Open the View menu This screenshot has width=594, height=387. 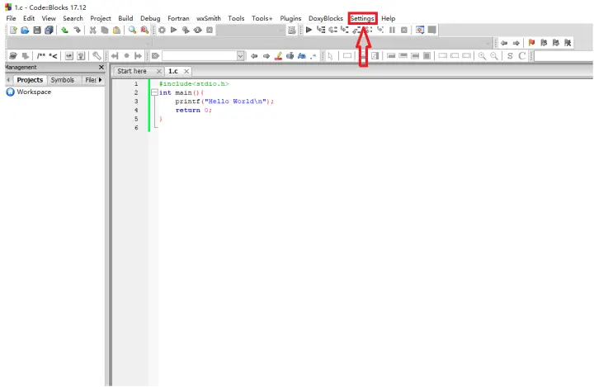[x=49, y=18]
